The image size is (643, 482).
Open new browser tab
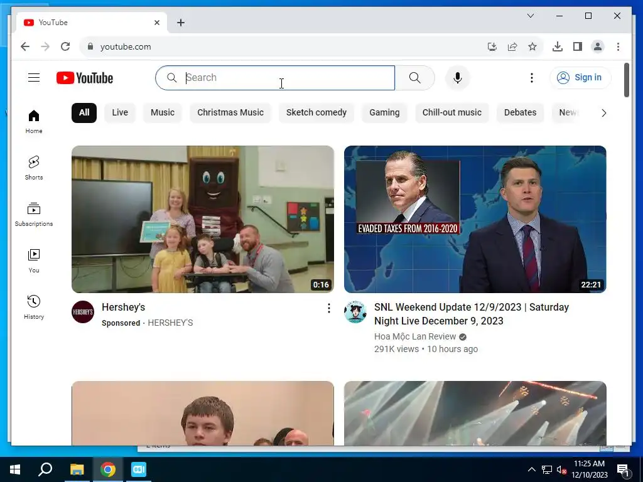(x=181, y=23)
